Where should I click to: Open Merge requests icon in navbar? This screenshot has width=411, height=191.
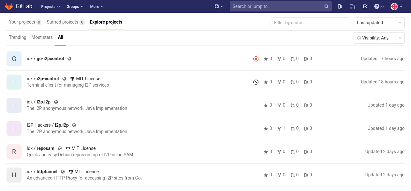(x=352, y=6)
